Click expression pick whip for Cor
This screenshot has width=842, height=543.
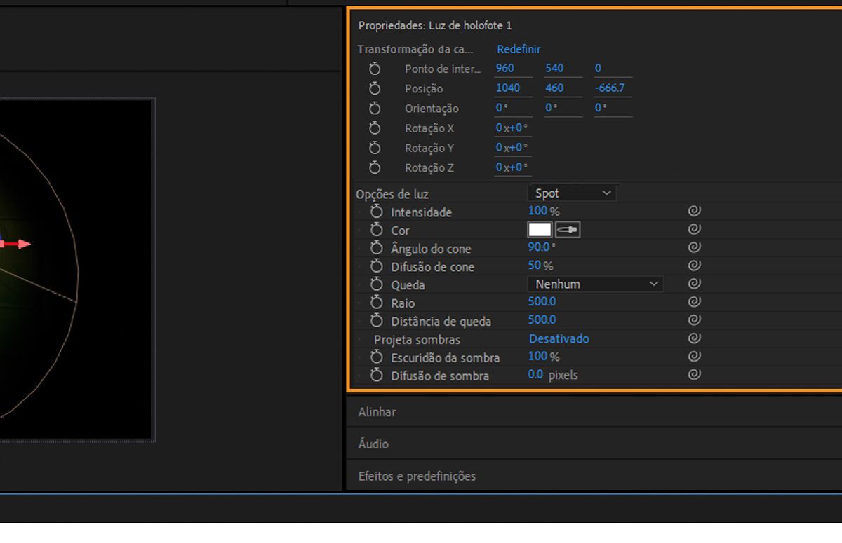(694, 229)
